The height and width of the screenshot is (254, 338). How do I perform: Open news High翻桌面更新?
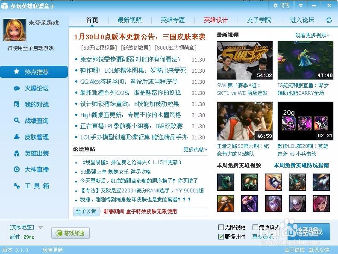[x=131, y=115]
